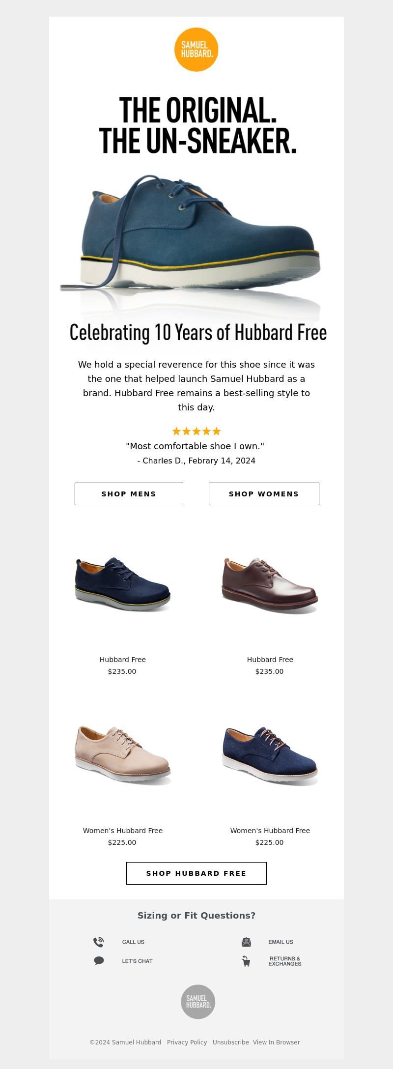Click the cart returns and exchanges icon

246,961
